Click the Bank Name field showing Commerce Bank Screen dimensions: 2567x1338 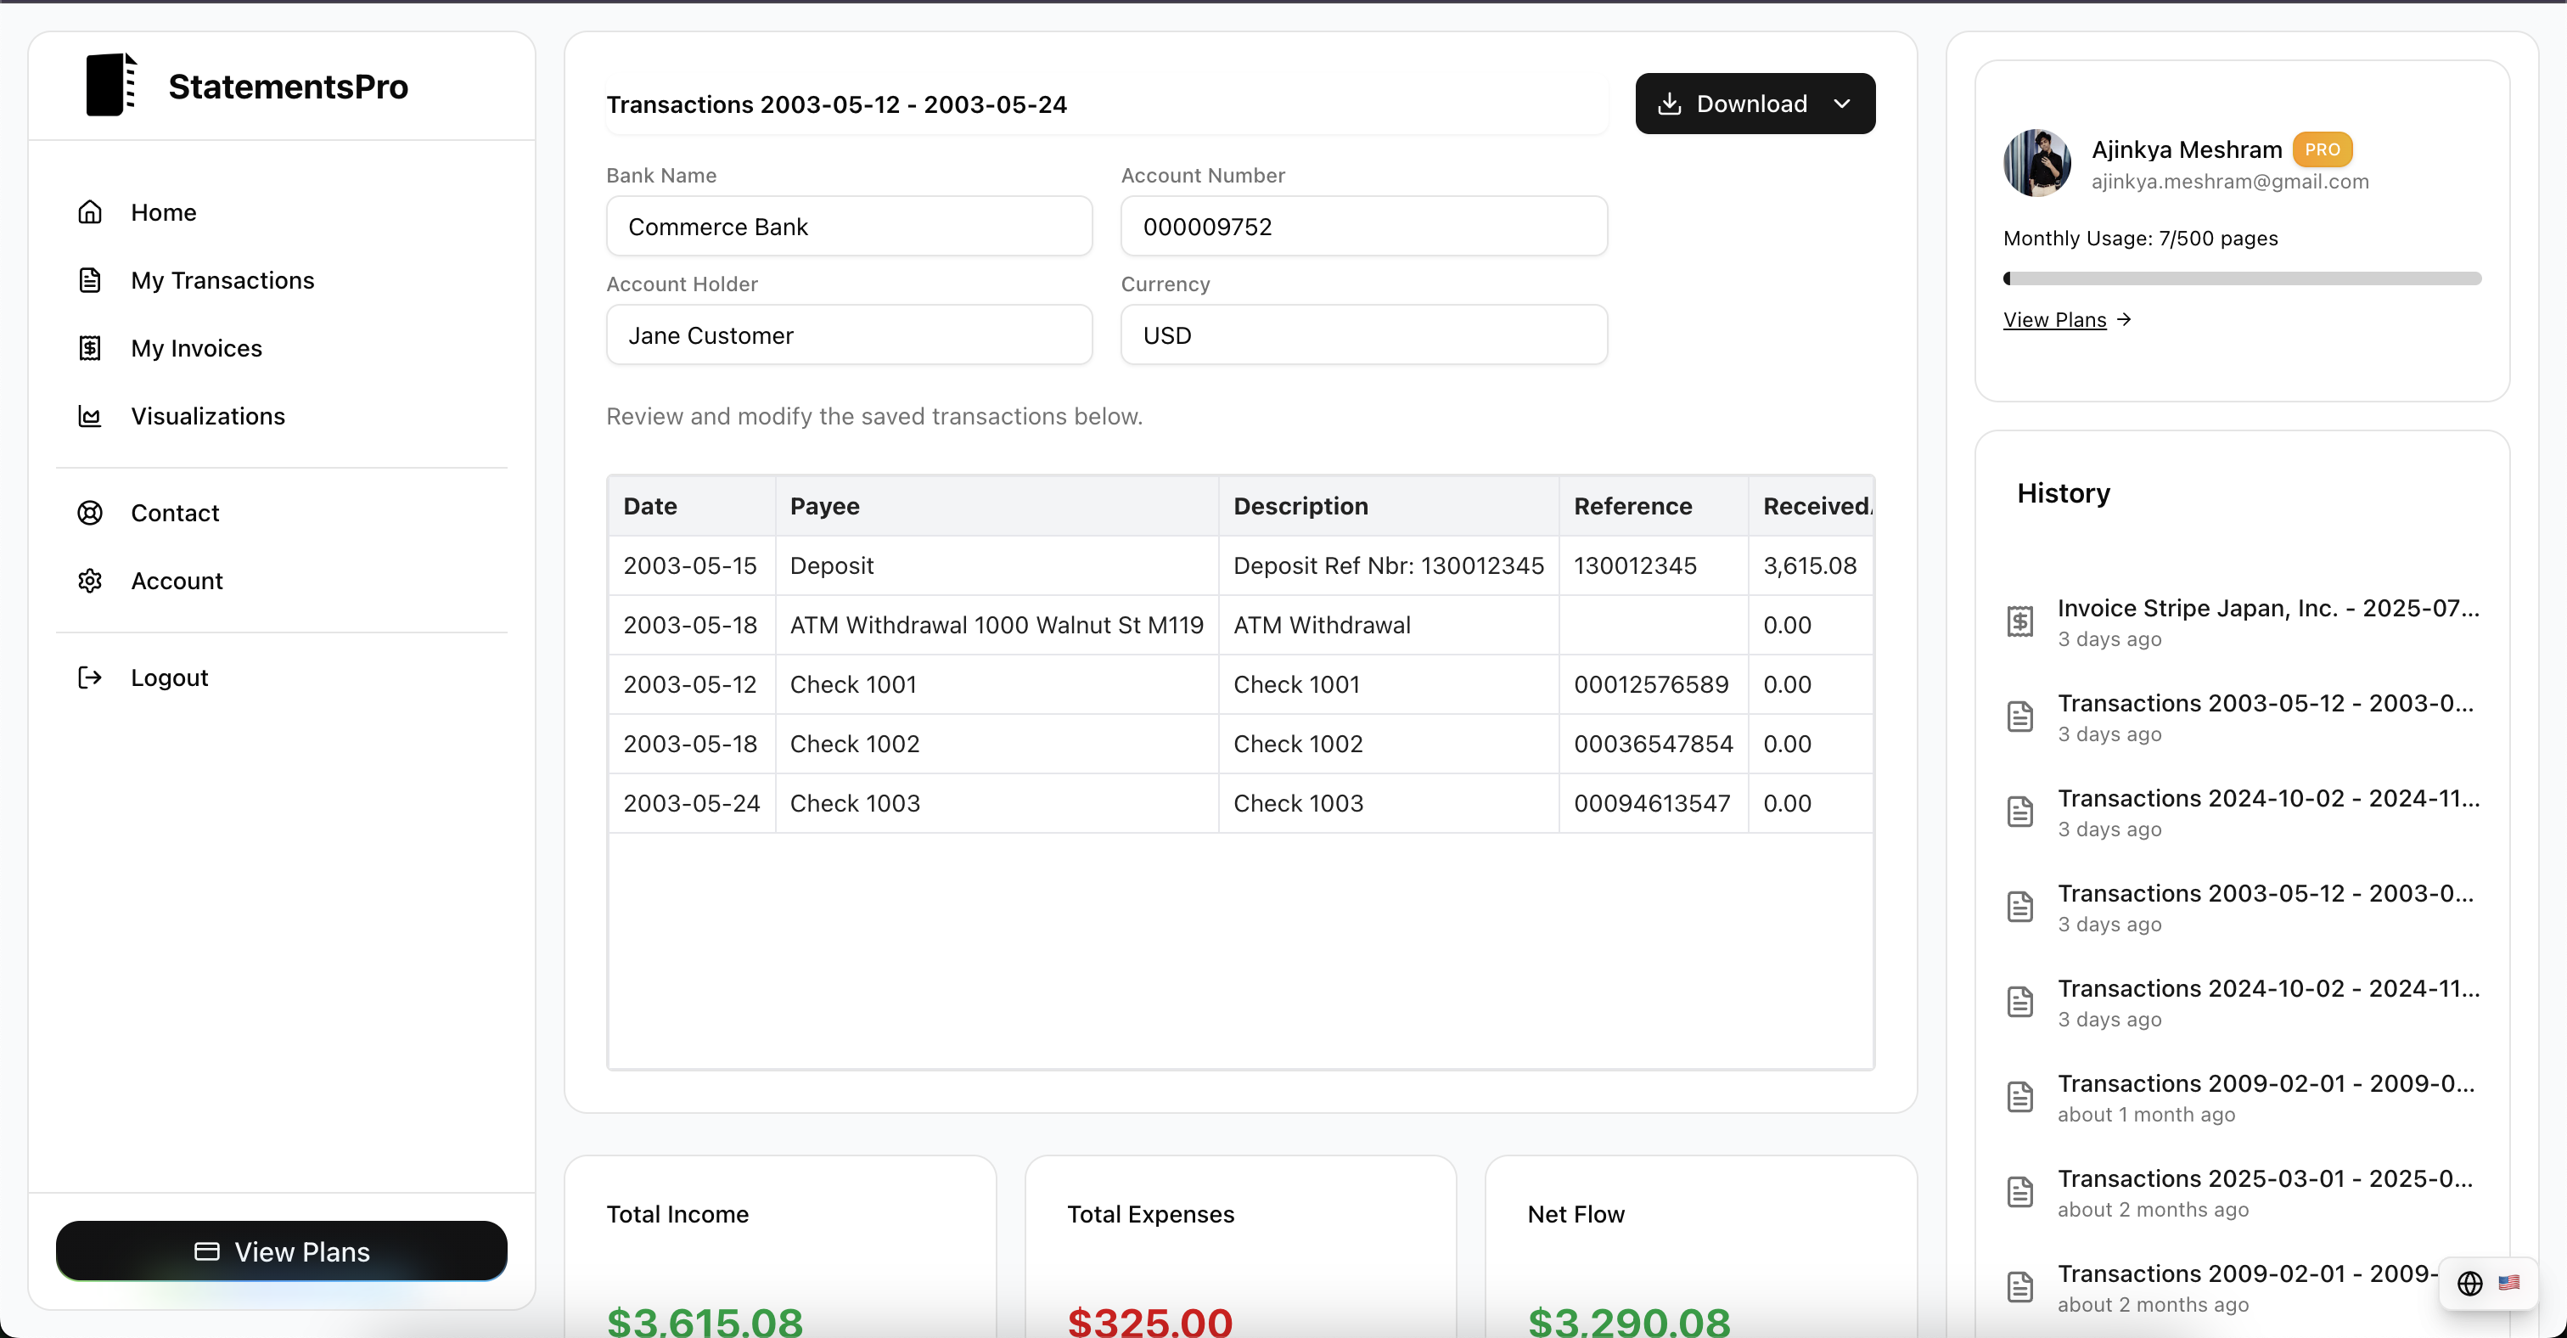[x=849, y=226]
